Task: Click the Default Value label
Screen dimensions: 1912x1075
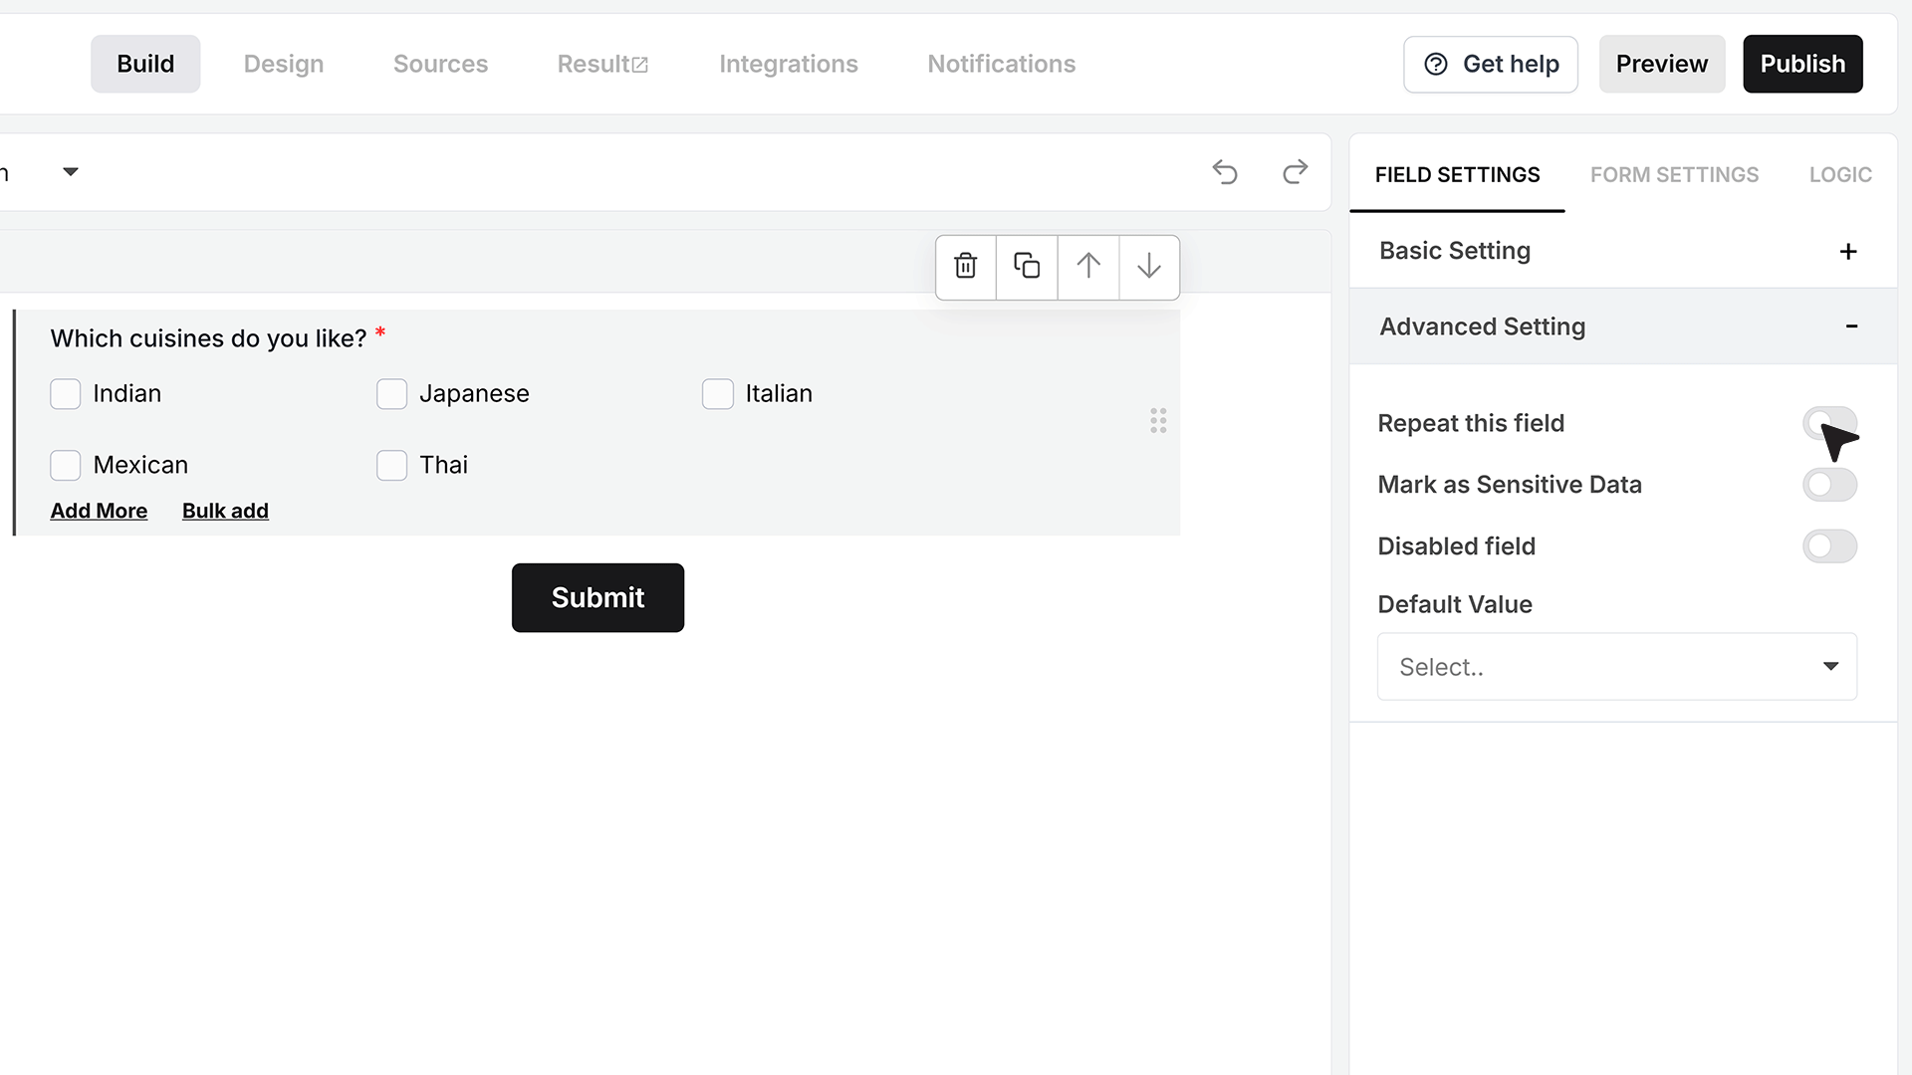Action: pyautogui.click(x=1455, y=604)
